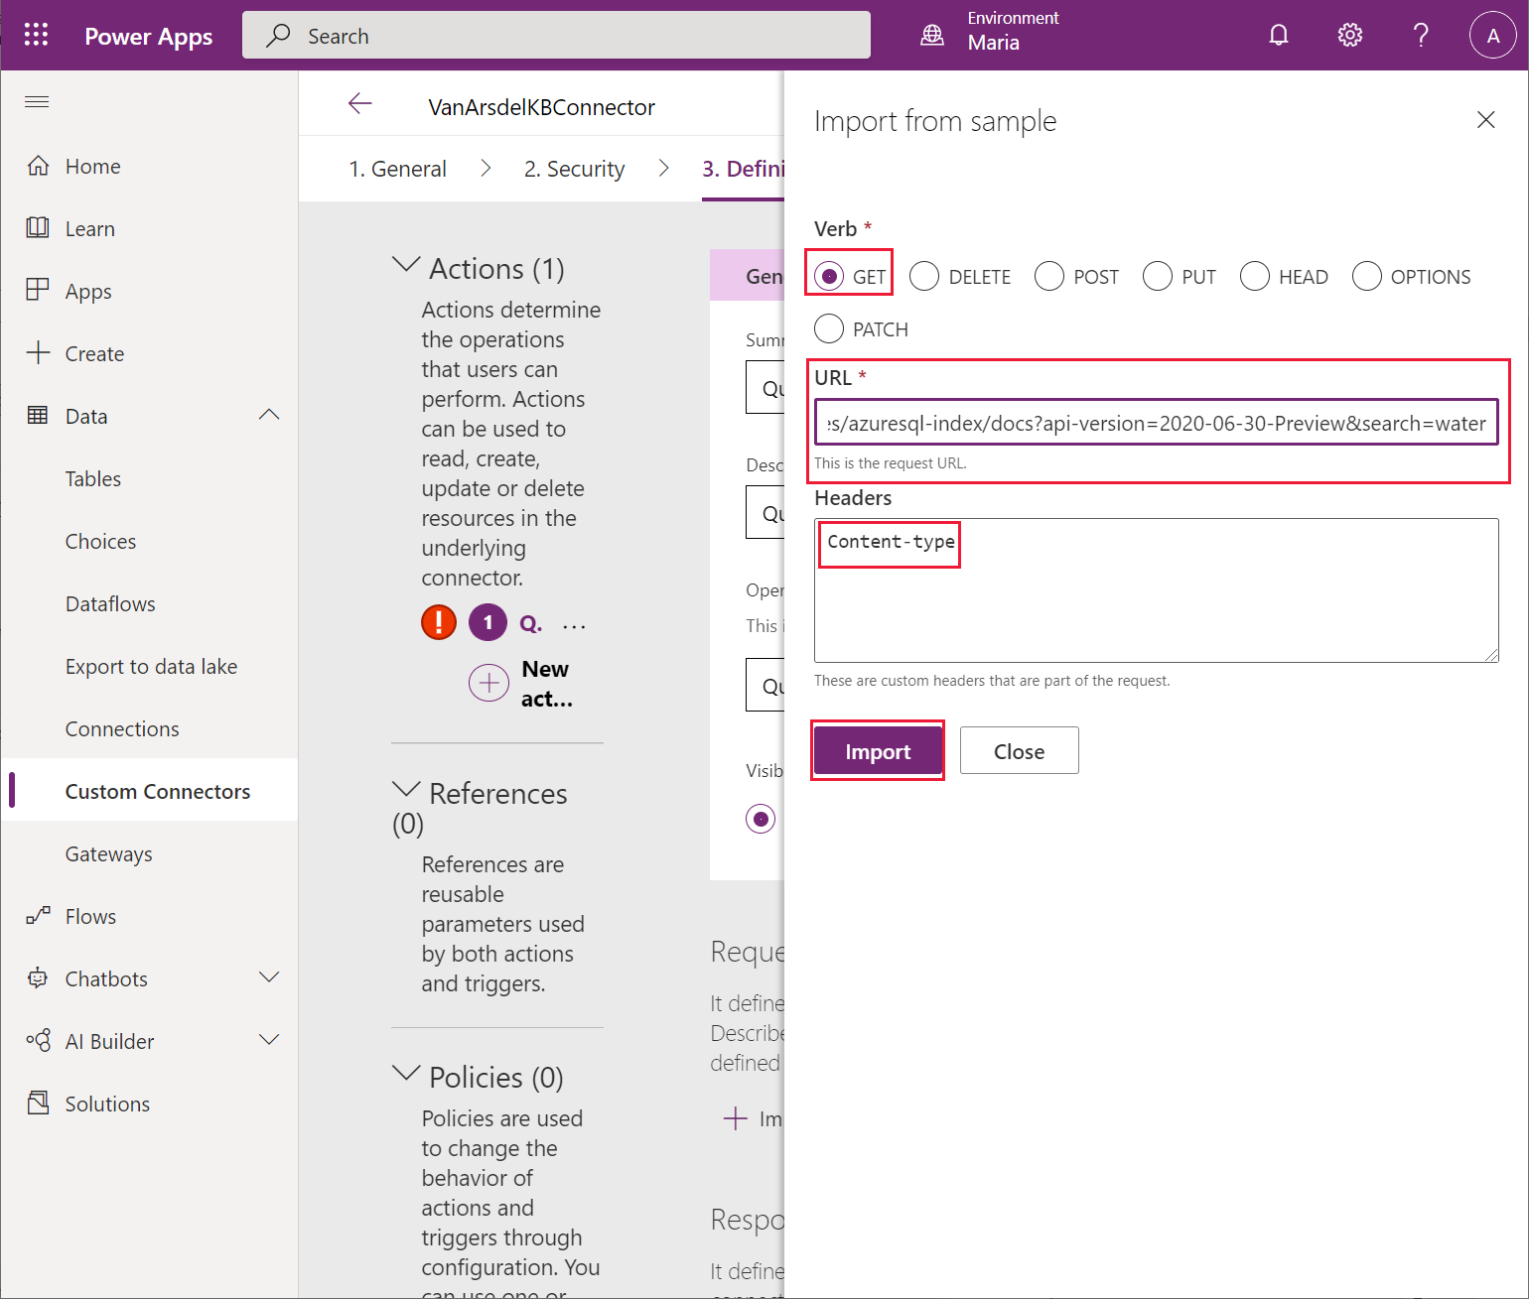Select the Visibility radio button behind panel
The image size is (1529, 1299).
point(761,819)
